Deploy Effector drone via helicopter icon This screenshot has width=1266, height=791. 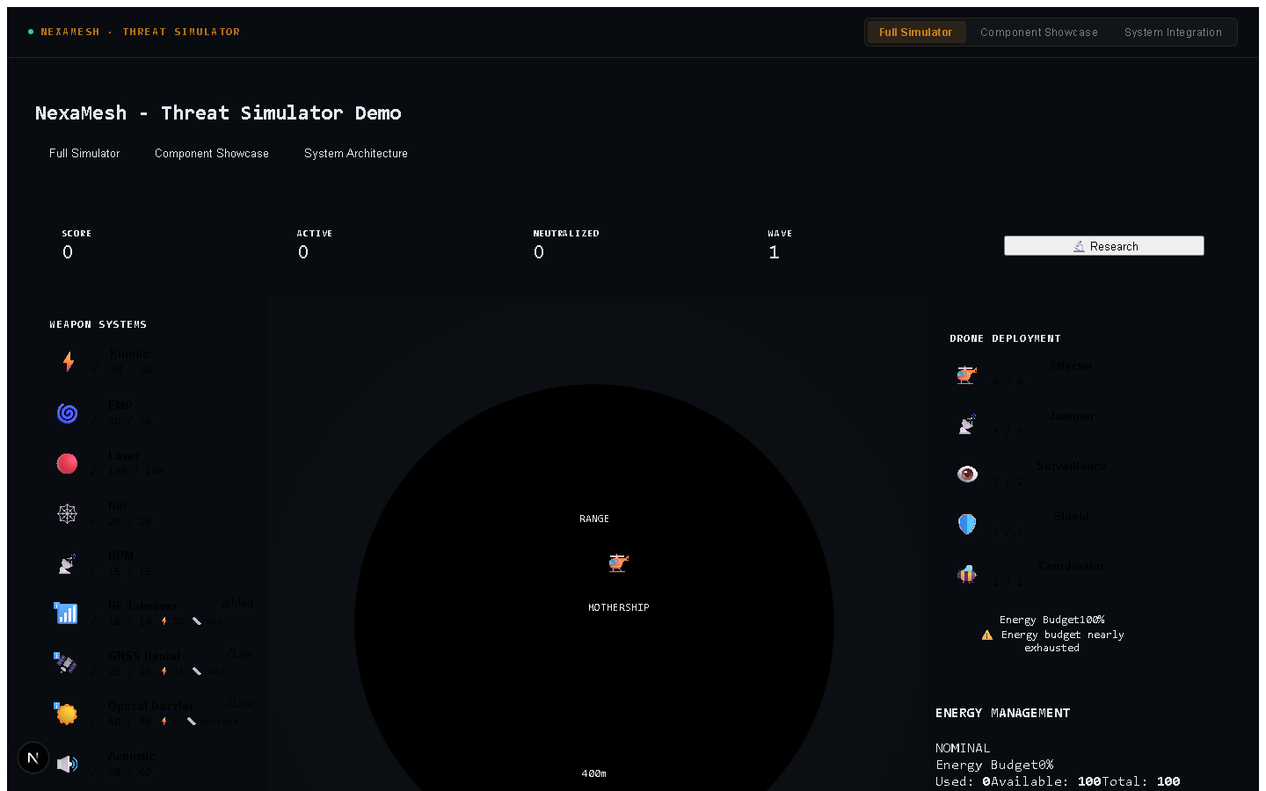pos(967,374)
